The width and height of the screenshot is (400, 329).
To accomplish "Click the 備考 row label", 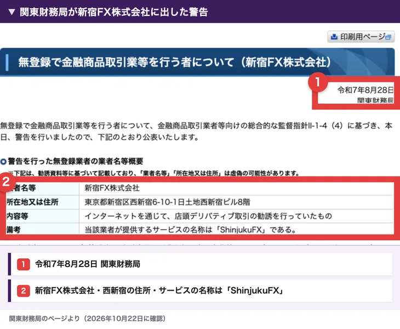I will coord(43,229).
